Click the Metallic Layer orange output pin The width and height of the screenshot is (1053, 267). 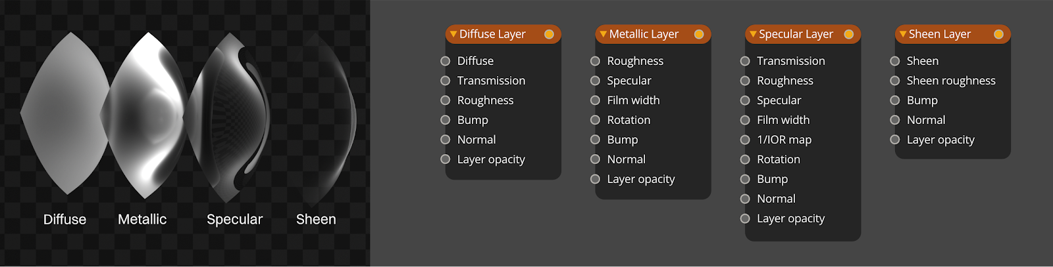click(699, 34)
